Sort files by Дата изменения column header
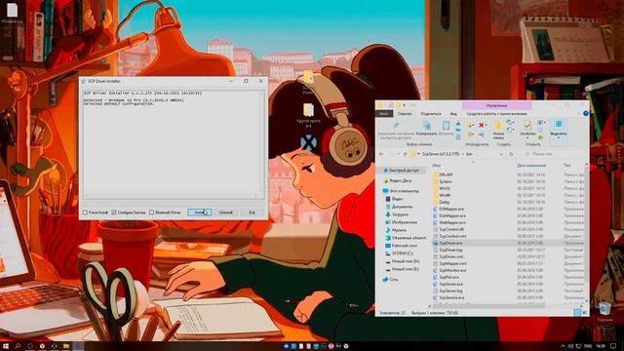Image resolution: width=624 pixels, height=351 pixels. pos(531,165)
